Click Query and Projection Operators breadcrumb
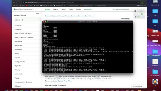The width and height of the screenshot is (161, 91). [68, 16]
